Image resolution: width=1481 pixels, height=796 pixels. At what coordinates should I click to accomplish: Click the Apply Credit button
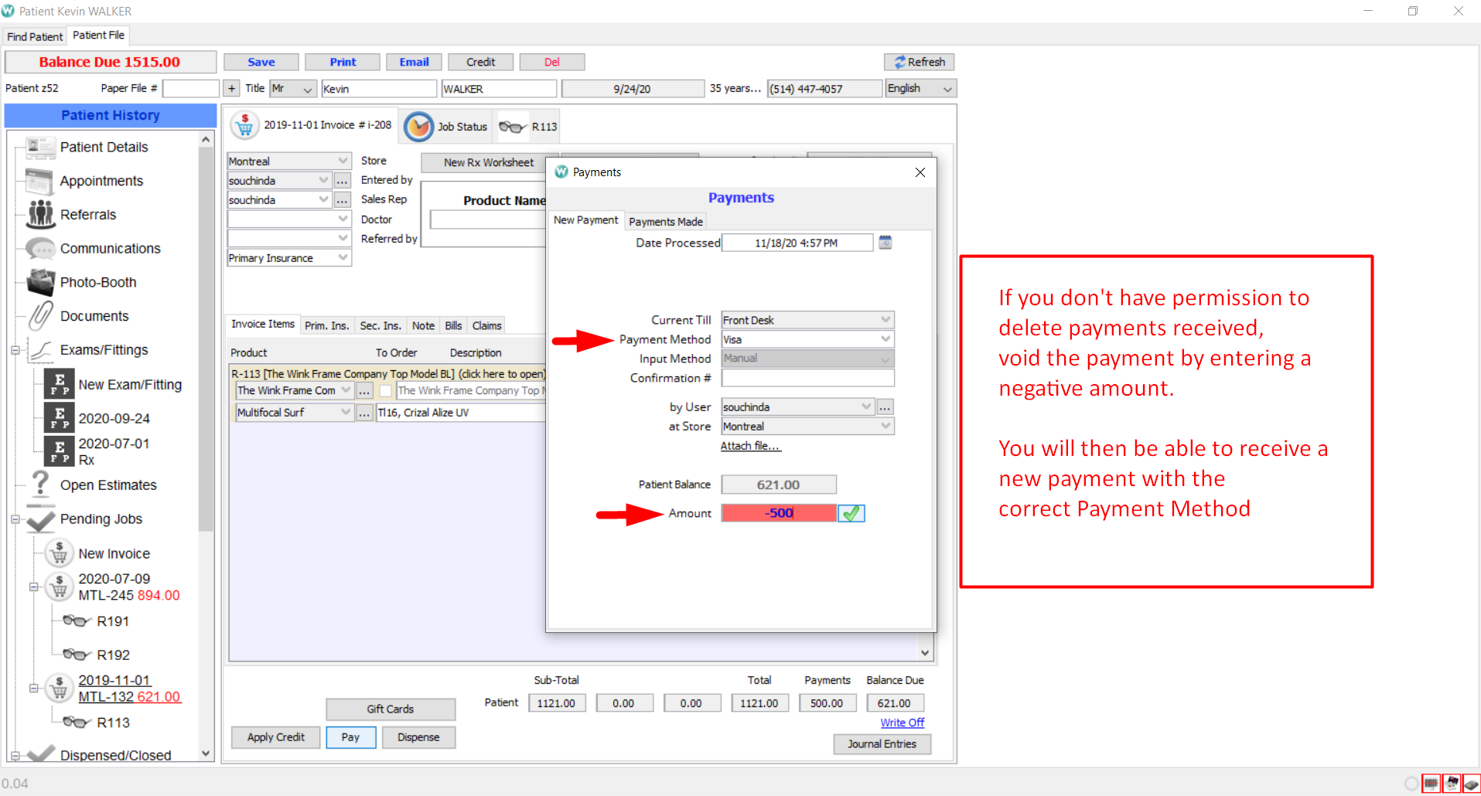tap(275, 736)
